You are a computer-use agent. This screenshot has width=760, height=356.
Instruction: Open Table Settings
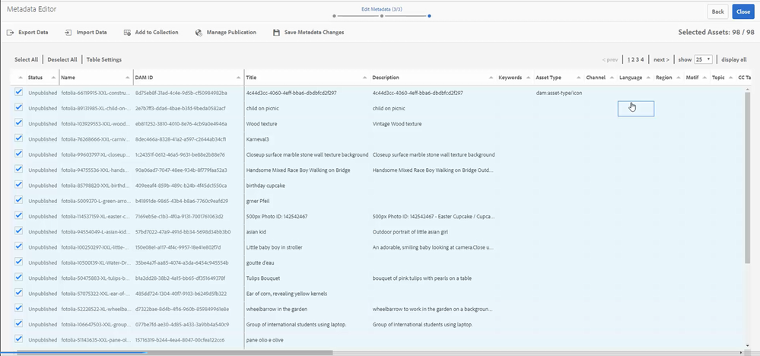pyautogui.click(x=103, y=59)
